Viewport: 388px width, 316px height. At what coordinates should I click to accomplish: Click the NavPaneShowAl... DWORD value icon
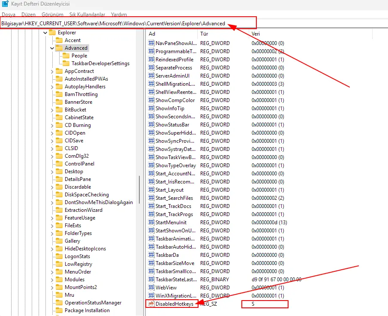coord(151,43)
